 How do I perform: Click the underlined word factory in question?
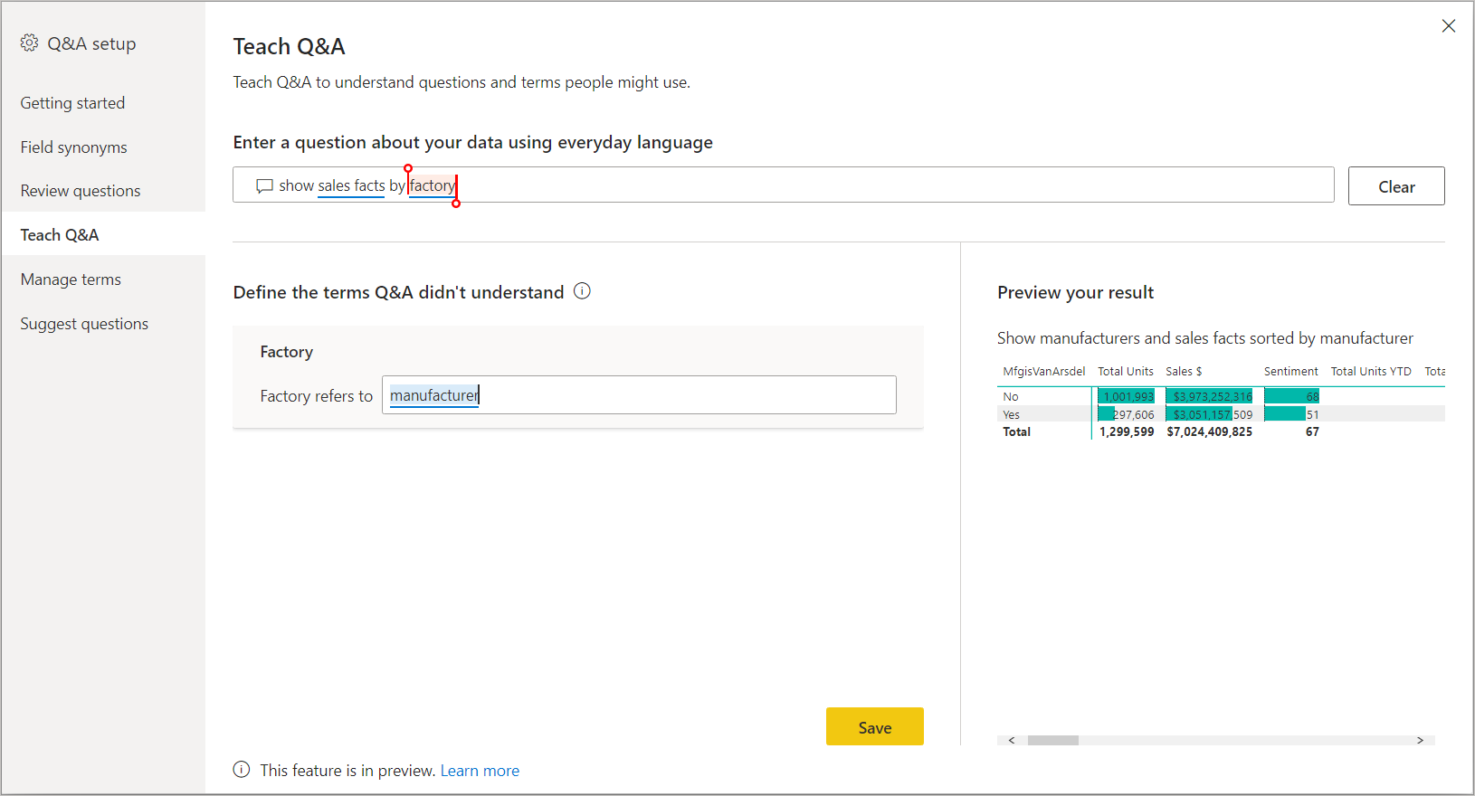(x=433, y=185)
